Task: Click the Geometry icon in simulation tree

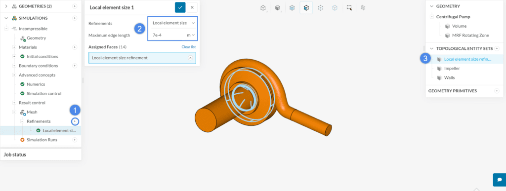Action: coord(23,38)
